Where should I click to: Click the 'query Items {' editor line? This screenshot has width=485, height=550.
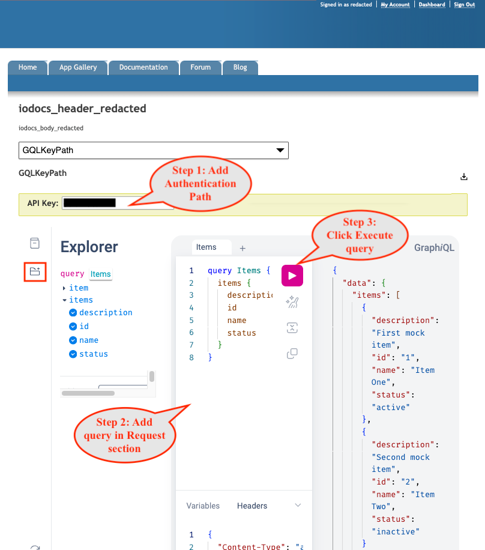pyautogui.click(x=239, y=271)
